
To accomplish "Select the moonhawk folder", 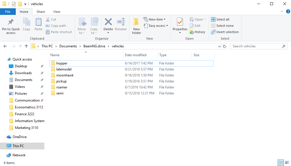I will pyautogui.click(x=131, y=75).
